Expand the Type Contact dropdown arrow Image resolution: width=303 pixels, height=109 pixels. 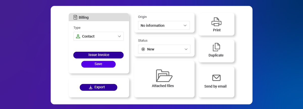tap(119, 36)
